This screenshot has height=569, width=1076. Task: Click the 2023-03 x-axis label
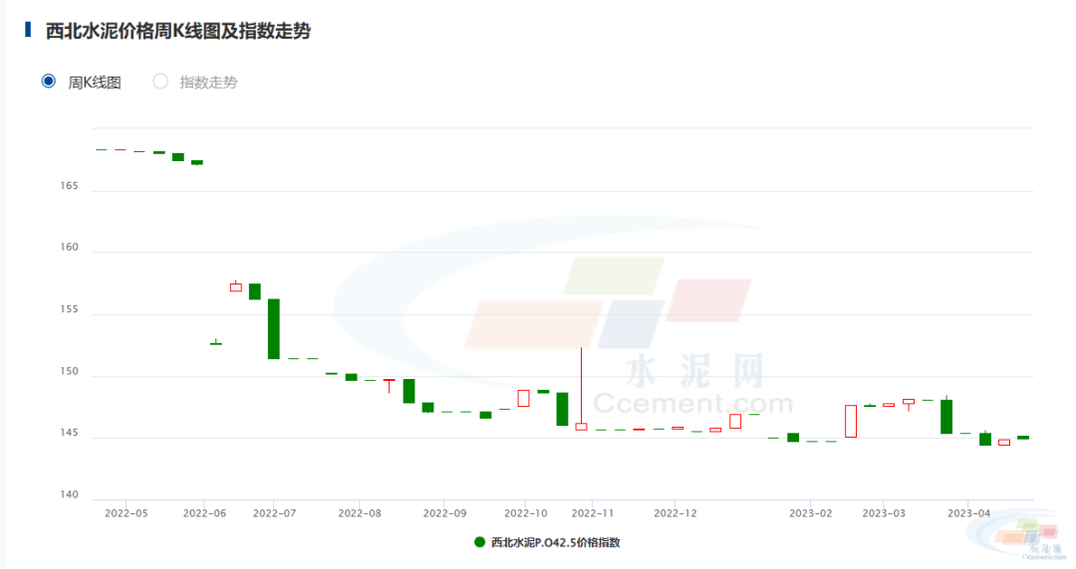coord(883,512)
